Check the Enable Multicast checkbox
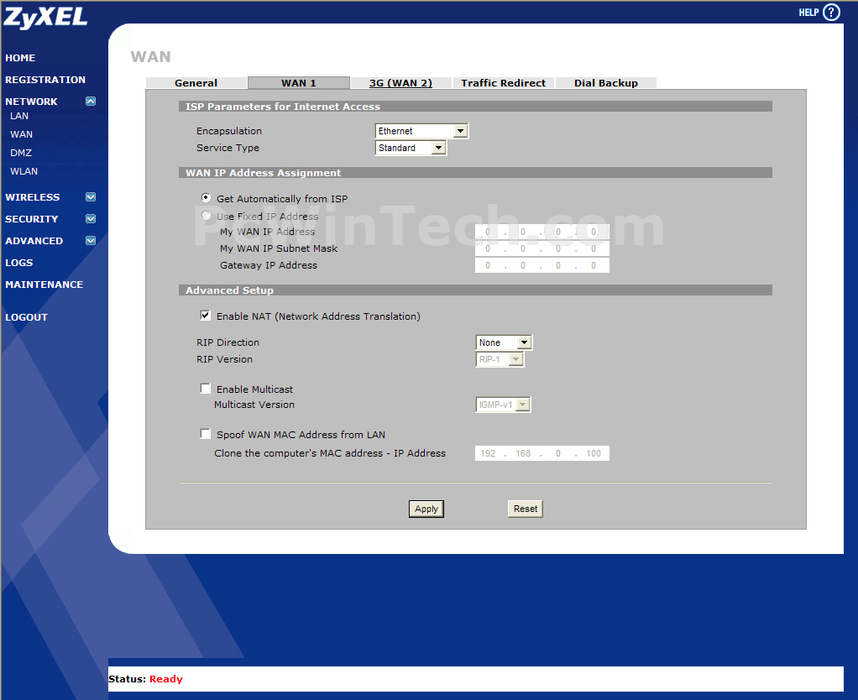This screenshot has height=700, width=858. click(x=205, y=389)
